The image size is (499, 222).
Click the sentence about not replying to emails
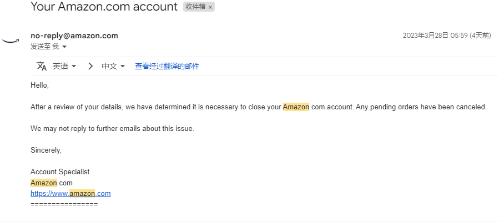point(112,129)
